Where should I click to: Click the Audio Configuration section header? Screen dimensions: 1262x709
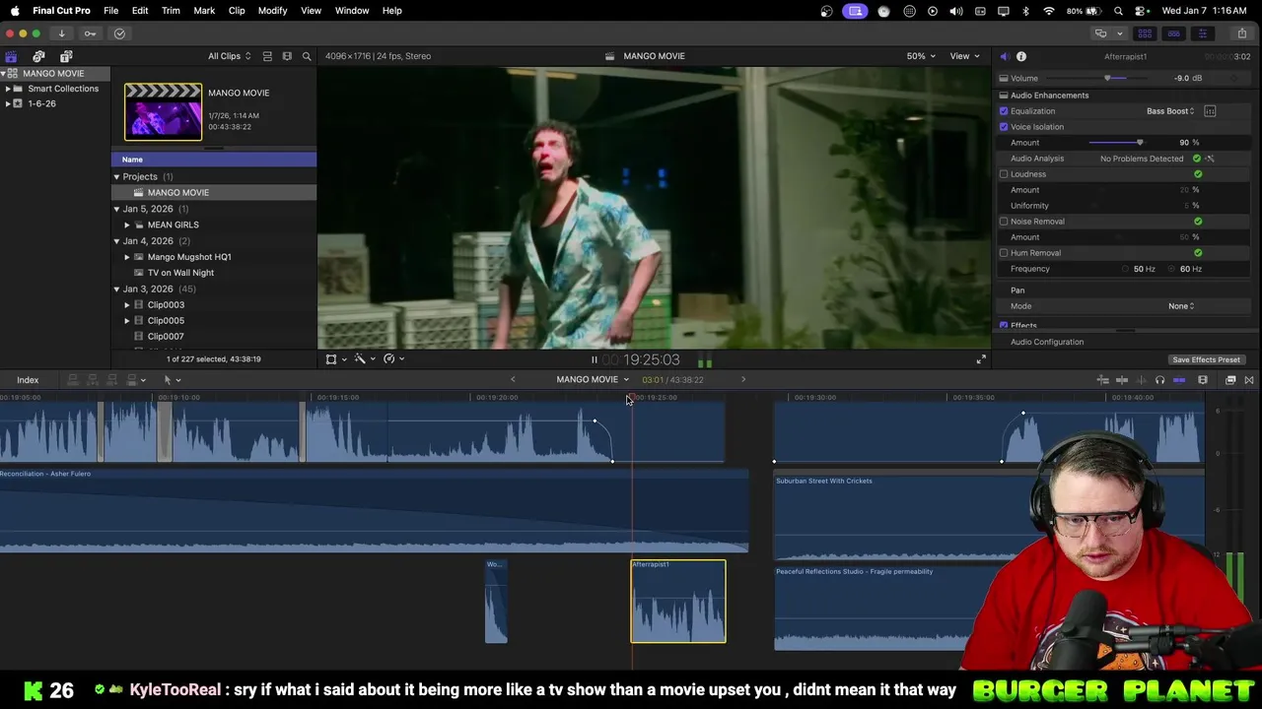(x=1047, y=342)
